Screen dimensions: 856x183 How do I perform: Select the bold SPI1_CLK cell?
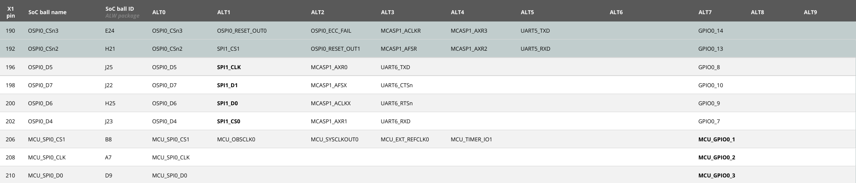(229, 67)
